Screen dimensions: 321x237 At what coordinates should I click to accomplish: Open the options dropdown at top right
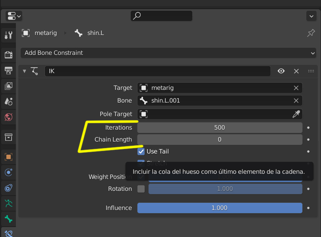(x=311, y=16)
